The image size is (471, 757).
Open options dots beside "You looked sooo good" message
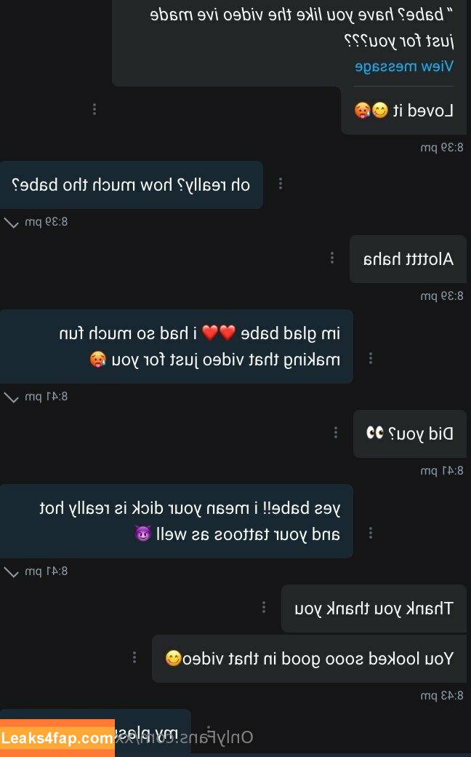(134, 657)
